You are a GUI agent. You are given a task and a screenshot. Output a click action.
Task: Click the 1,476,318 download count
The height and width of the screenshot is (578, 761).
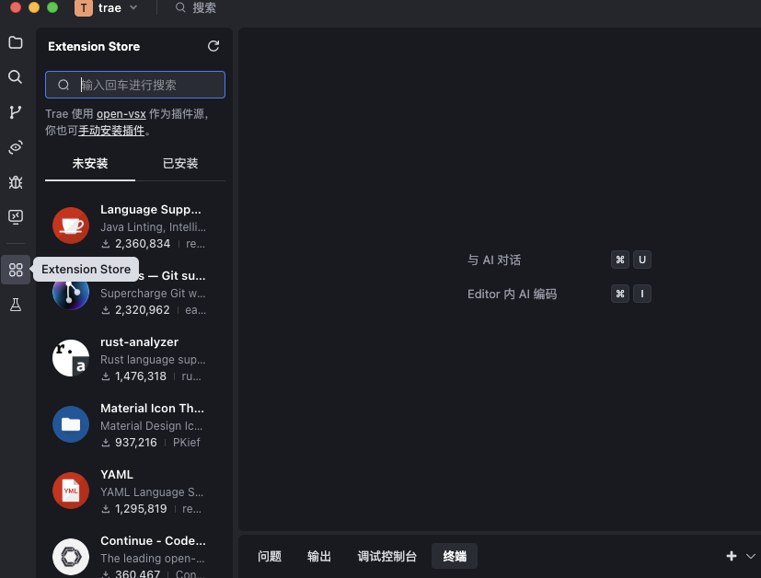pyautogui.click(x=140, y=376)
